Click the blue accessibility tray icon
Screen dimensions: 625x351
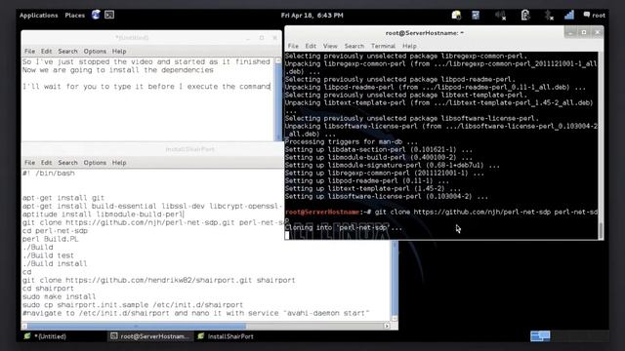[x=476, y=16]
